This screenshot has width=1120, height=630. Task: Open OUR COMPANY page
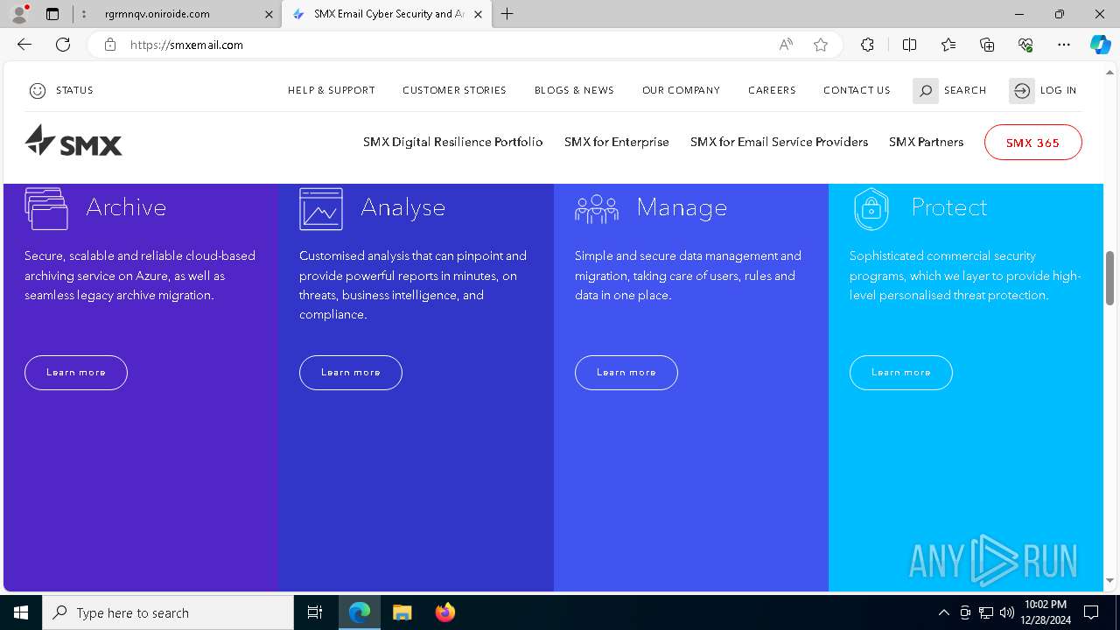click(x=681, y=90)
